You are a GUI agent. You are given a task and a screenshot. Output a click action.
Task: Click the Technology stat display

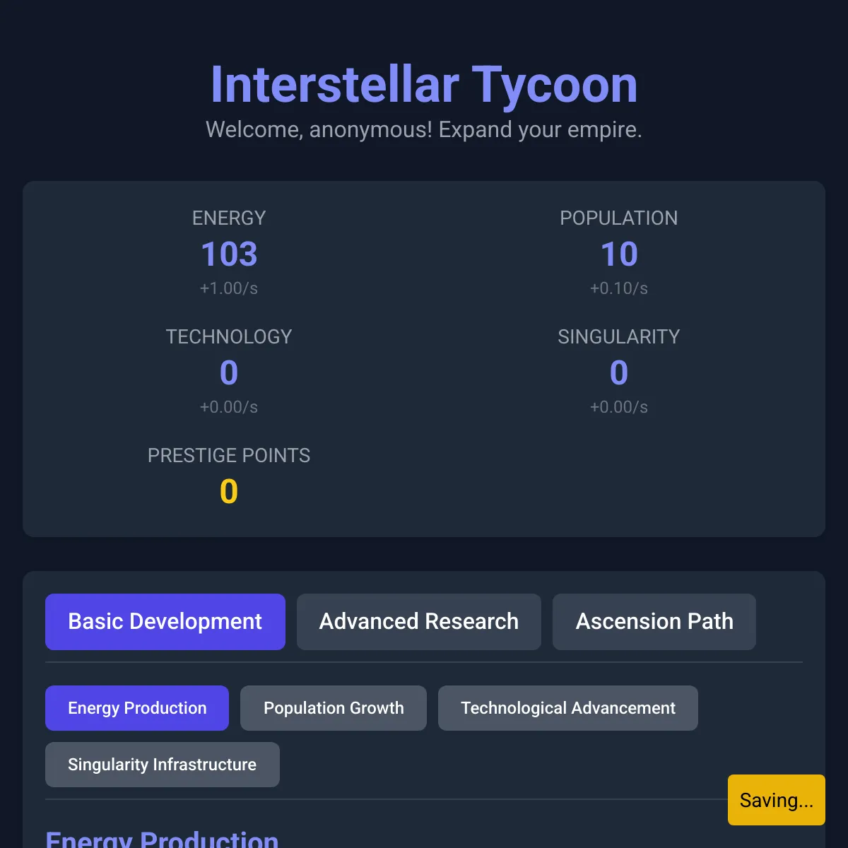(229, 372)
